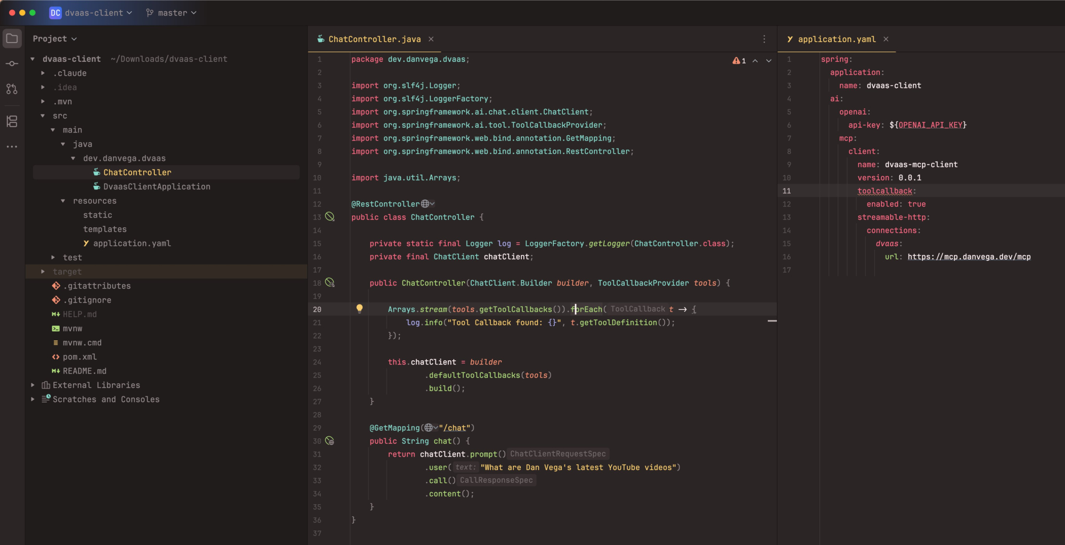Collapse the src folder
1065x545 pixels.
[x=43, y=115]
